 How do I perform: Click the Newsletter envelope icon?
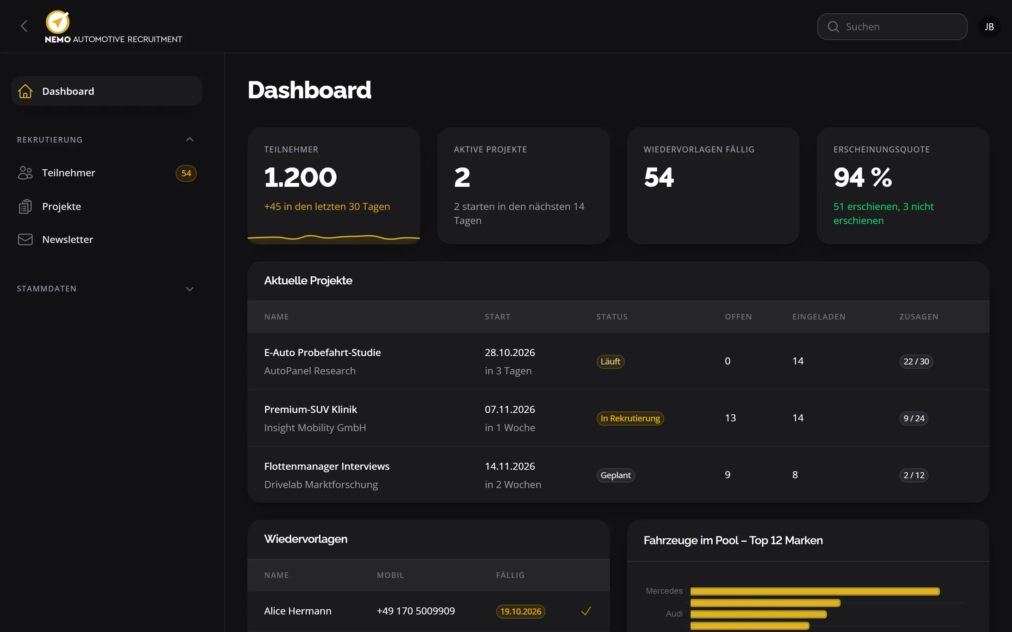point(25,239)
